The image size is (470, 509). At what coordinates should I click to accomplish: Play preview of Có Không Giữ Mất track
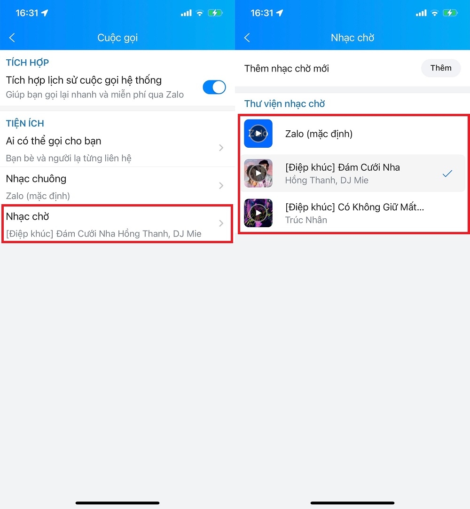click(x=258, y=213)
